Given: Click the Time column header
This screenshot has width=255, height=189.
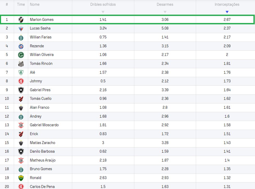Looking at the screenshot, I should click(21, 4).
